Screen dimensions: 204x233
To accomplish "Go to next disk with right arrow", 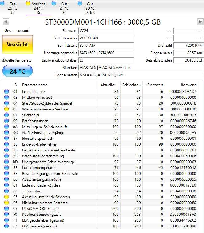I will (x=200, y=22).
